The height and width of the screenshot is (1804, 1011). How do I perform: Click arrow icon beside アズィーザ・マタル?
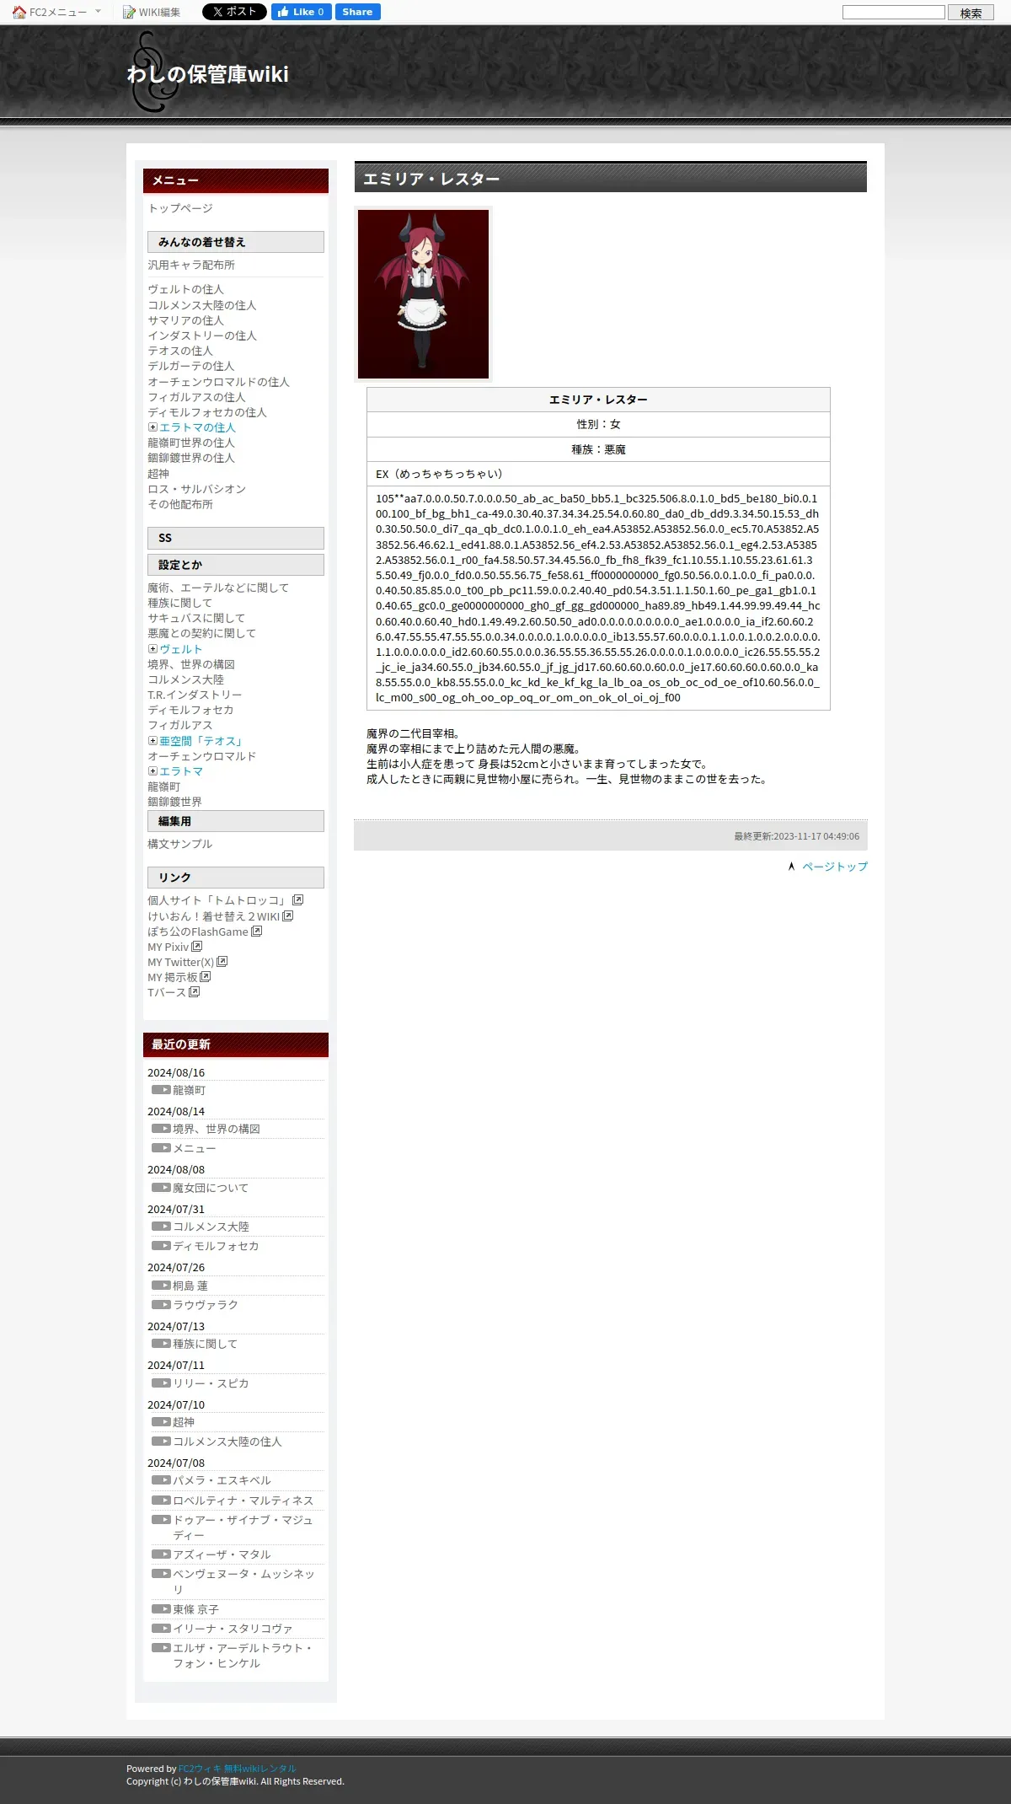[161, 1554]
